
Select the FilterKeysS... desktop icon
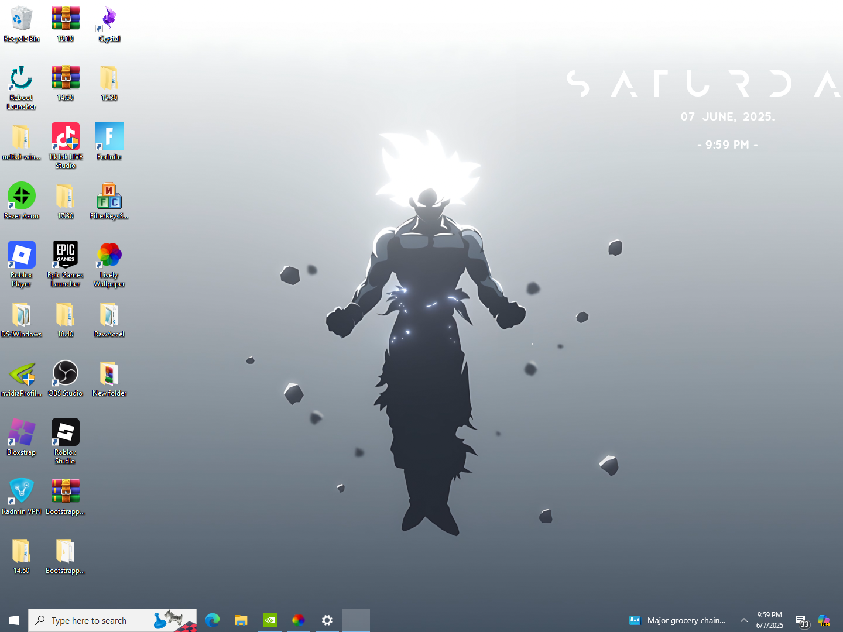coord(109,201)
